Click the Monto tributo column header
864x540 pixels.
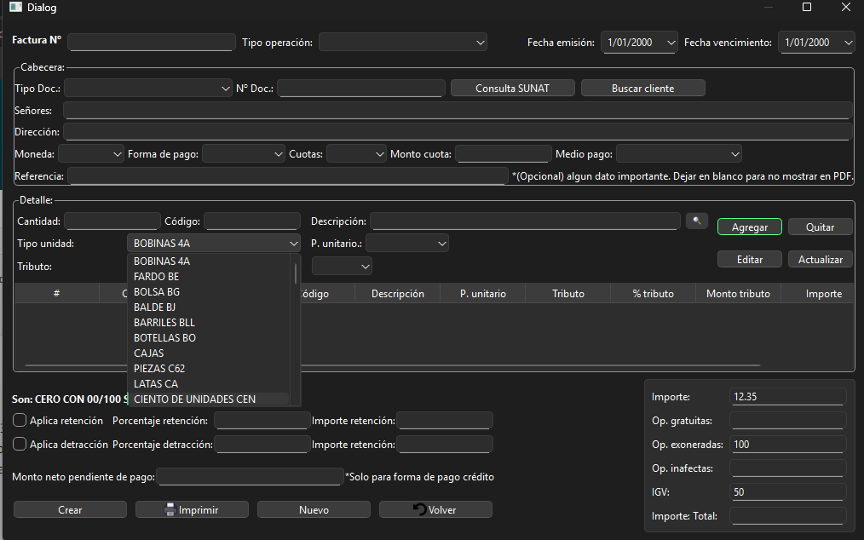coord(739,294)
